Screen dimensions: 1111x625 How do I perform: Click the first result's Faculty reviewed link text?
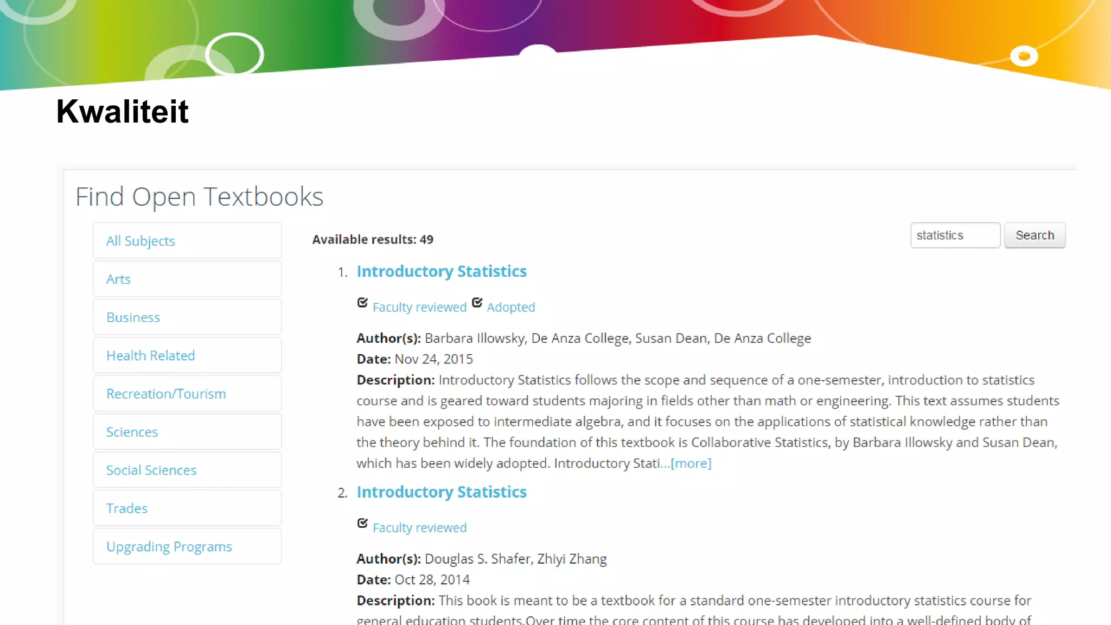[x=419, y=307]
